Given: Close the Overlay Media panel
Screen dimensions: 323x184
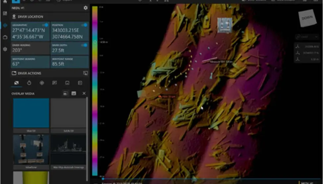Looking at the screenshot, I should click(84, 94).
